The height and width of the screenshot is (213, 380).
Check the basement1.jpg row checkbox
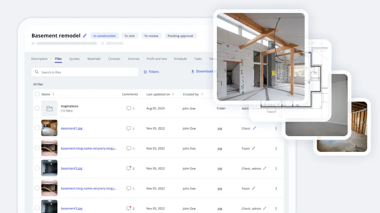click(37, 128)
